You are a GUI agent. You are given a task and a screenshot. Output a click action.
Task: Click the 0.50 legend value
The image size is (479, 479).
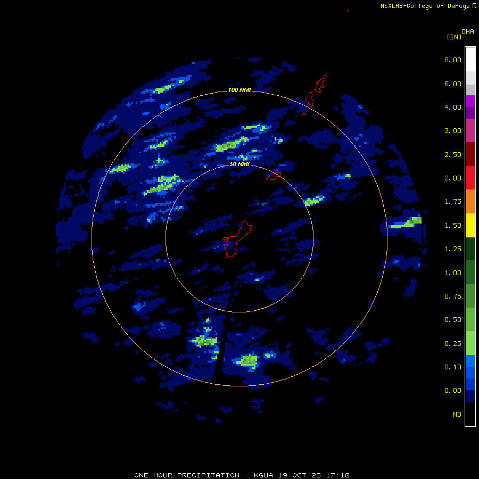point(453,320)
